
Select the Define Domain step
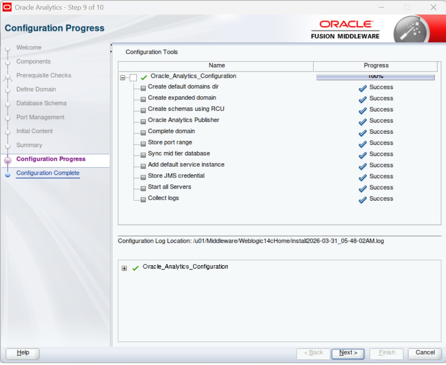click(36, 89)
